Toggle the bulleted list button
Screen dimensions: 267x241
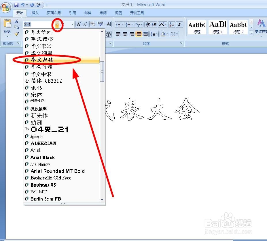118,24
